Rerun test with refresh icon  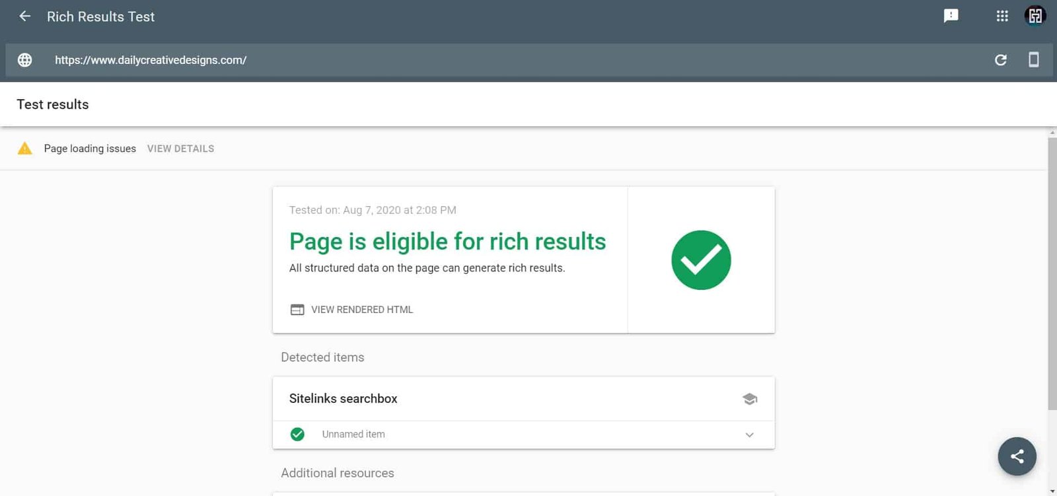pyautogui.click(x=1000, y=60)
